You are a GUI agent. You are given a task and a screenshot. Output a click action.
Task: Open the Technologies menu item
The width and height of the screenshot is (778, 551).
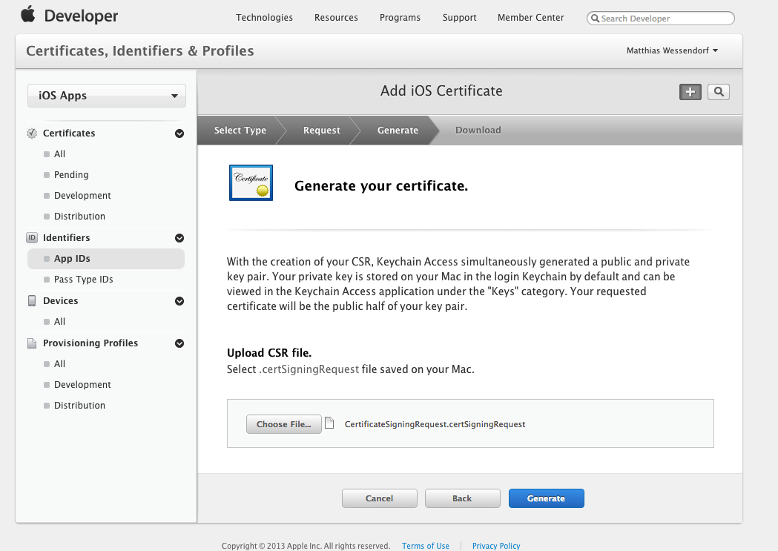264,18
